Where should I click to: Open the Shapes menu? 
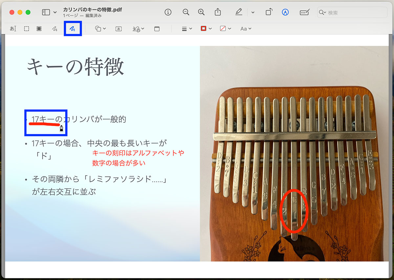[x=100, y=29]
